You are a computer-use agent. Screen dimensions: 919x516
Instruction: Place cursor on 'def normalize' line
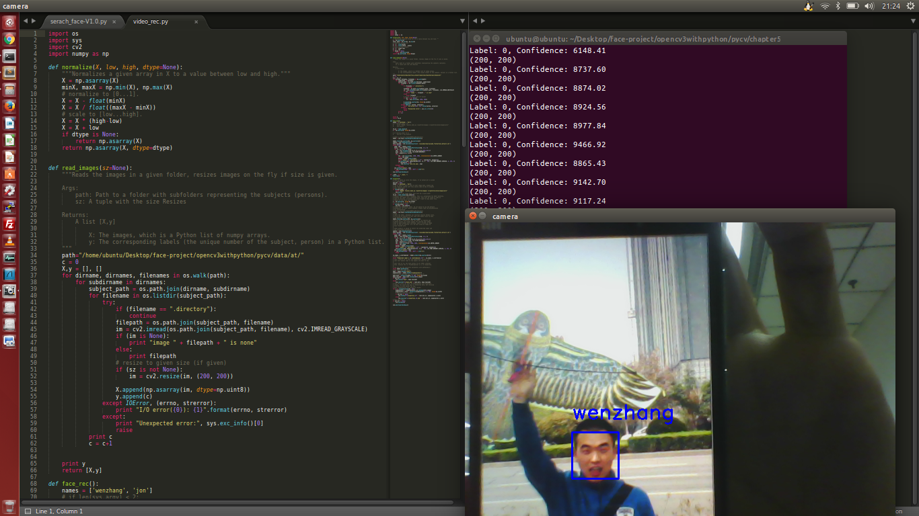point(115,67)
